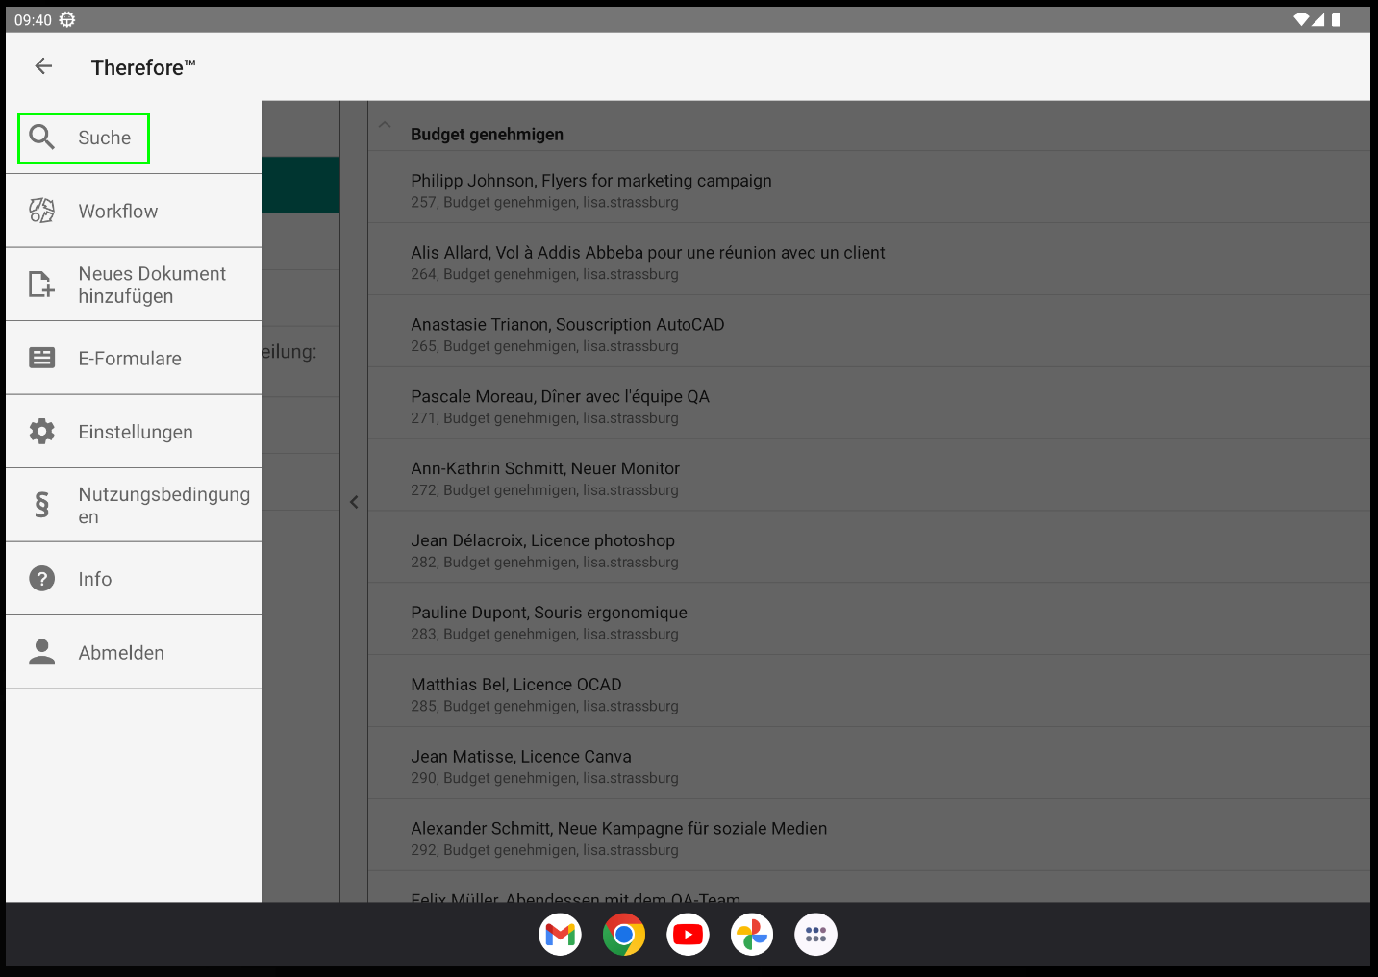
Task: Collapse the side panel with left chevron
Action: (x=354, y=502)
